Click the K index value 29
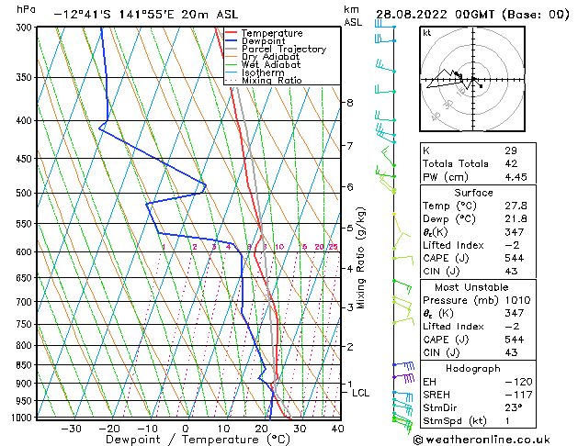Screen dimensions: 578x446 [x=511, y=151]
